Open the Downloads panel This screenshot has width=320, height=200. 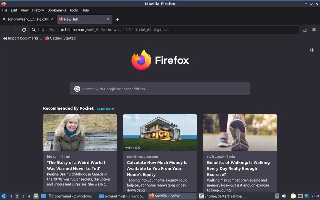pos(305,30)
